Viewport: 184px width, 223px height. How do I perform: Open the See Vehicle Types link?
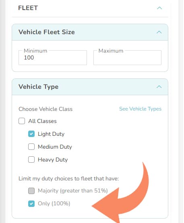pos(140,109)
